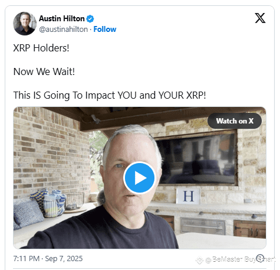
Task: Click the 'Now We Wait!' line
Action: [x=44, y=71]
